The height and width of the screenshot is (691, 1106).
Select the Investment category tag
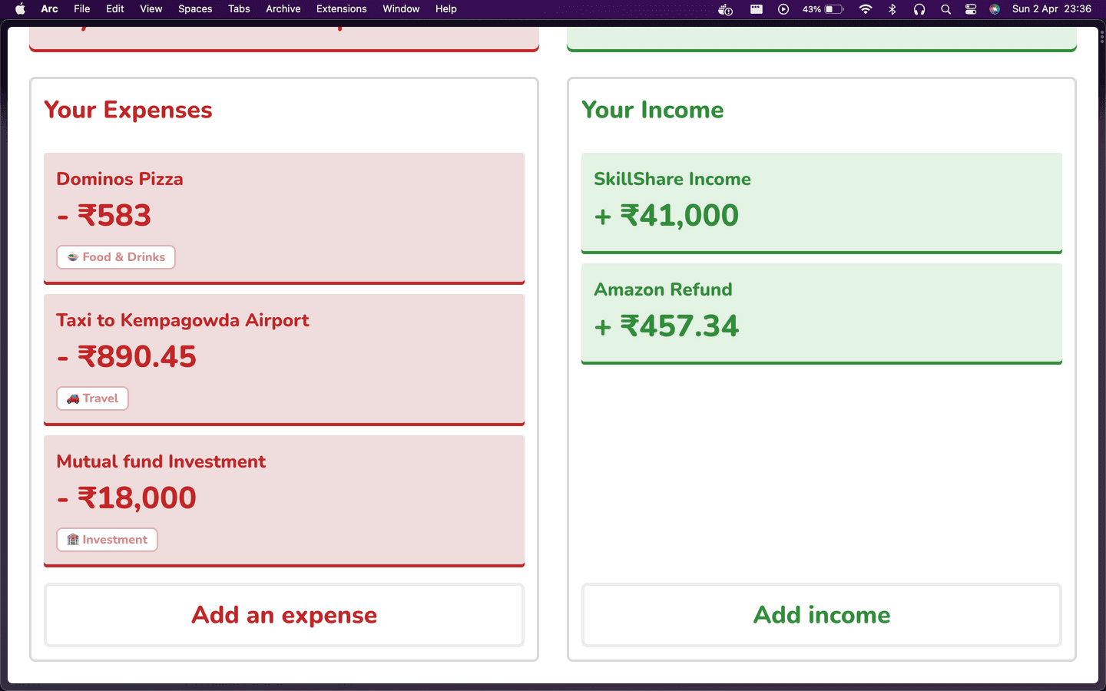point(107,540)
